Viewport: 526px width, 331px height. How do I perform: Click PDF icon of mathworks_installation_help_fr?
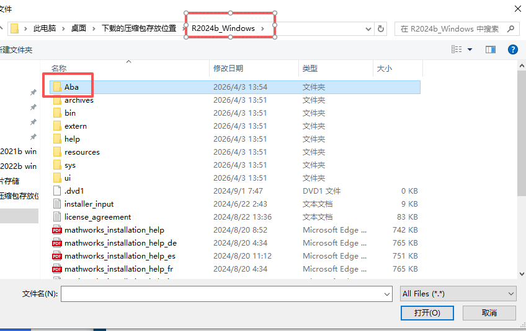click(57, 269)
